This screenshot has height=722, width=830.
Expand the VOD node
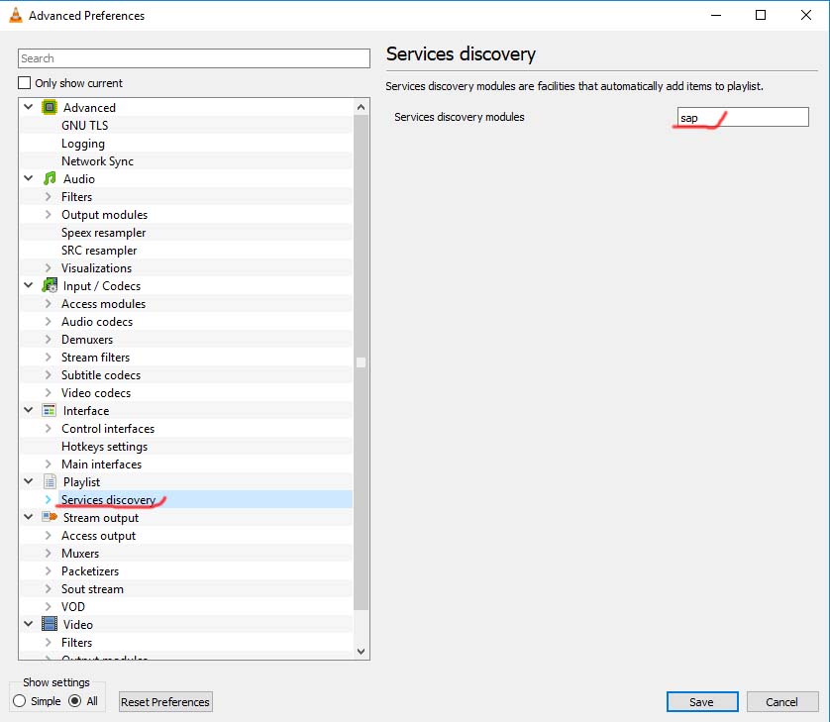click(49, 606)
